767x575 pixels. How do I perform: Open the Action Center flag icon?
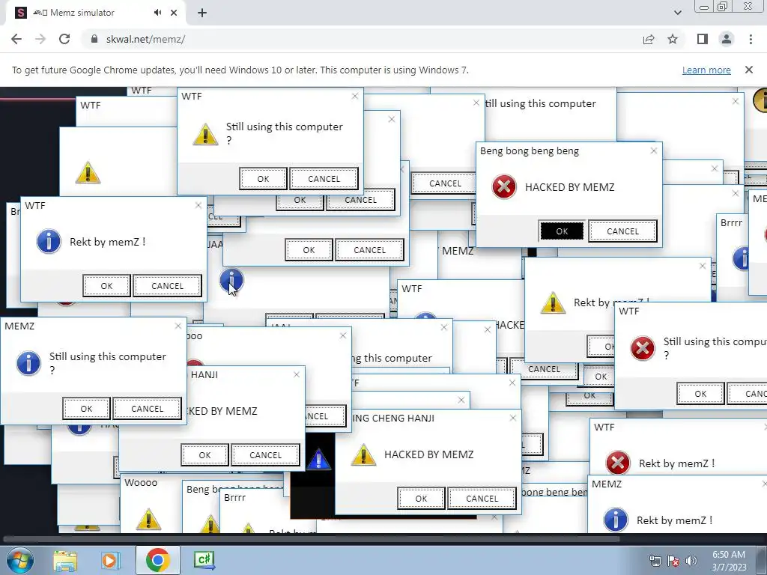point(673,561)
